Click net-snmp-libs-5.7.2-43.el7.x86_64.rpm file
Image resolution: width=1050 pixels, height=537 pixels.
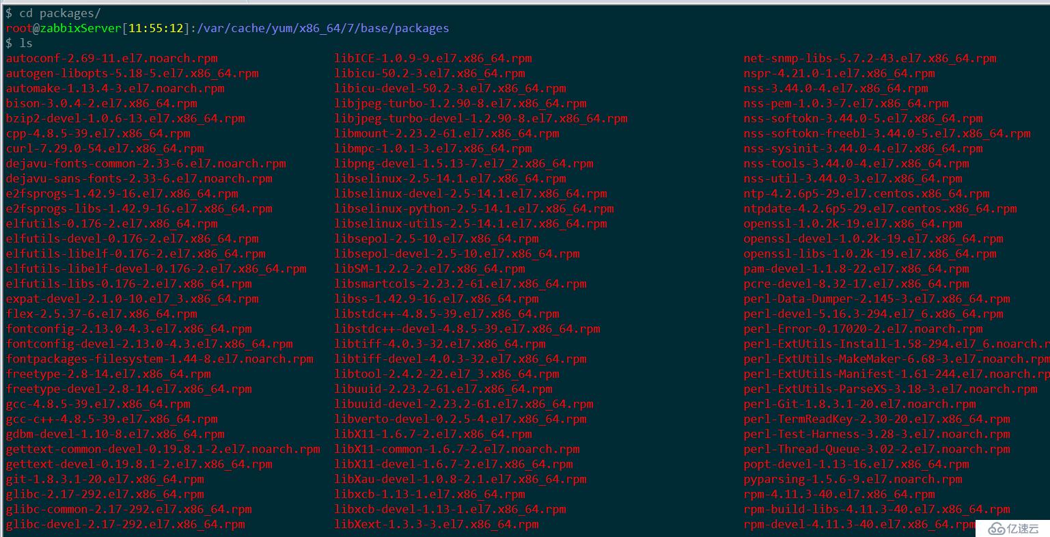[870, 59]
